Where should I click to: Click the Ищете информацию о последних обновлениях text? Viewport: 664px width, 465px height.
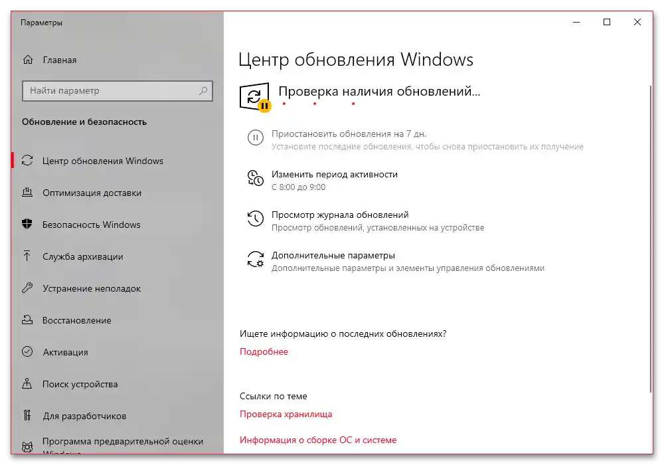(343, 333)
